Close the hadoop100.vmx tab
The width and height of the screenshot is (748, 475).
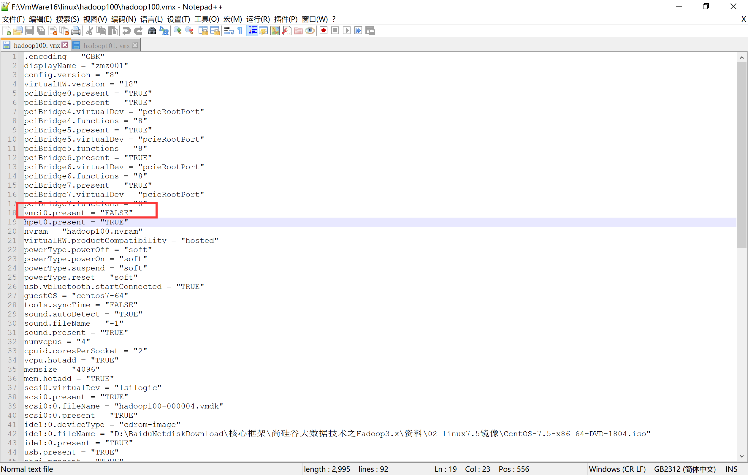(x=65, y=45)
